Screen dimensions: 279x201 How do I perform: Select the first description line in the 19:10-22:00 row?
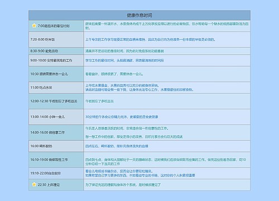coord(119,171)
